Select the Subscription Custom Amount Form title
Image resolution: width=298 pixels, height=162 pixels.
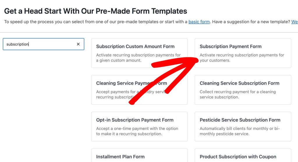(135, 47)
